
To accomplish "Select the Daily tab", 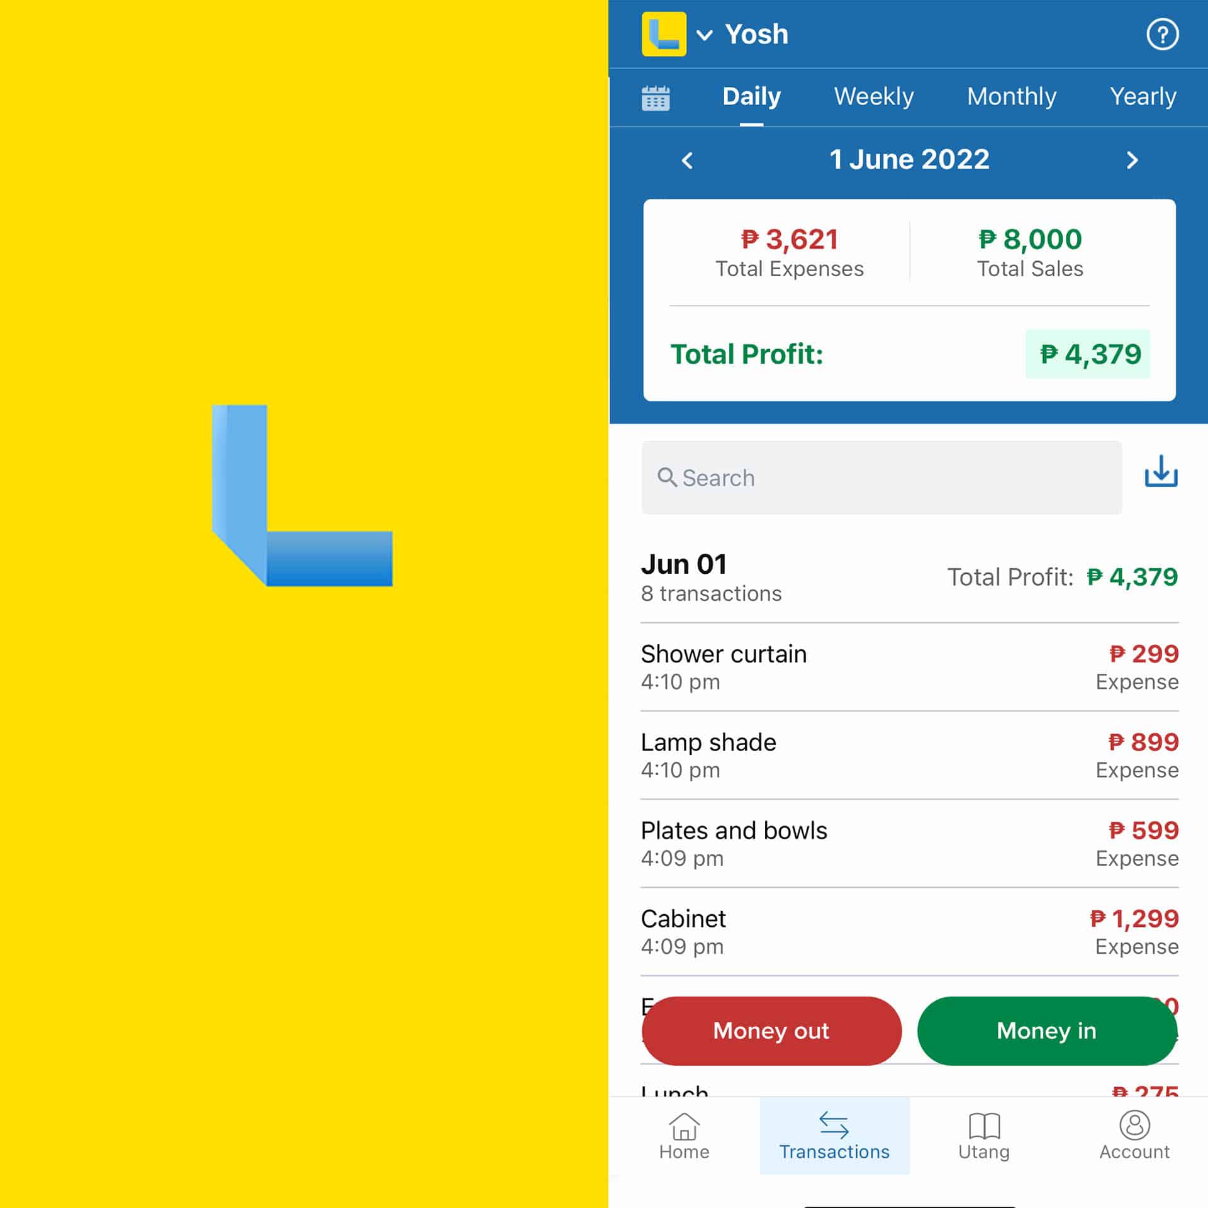I will coord(752,96).
